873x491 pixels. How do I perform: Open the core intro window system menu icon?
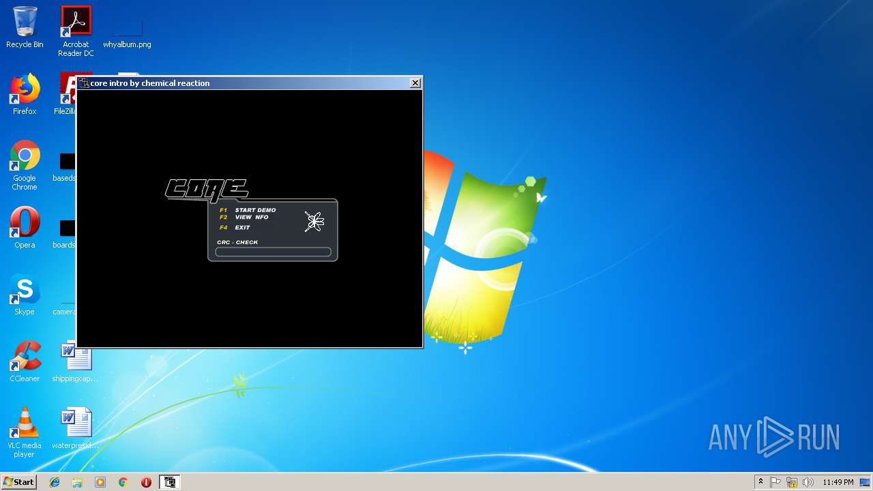point(84,83)
